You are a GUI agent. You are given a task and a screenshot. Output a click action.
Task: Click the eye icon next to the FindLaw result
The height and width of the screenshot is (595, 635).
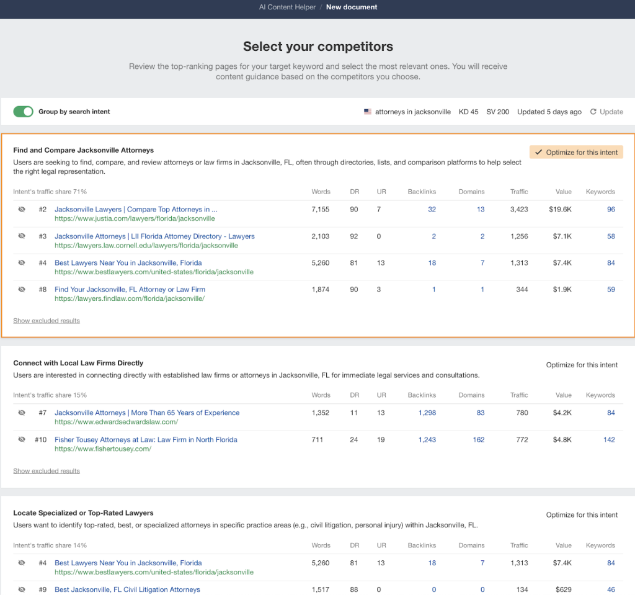tap(21, 289)
